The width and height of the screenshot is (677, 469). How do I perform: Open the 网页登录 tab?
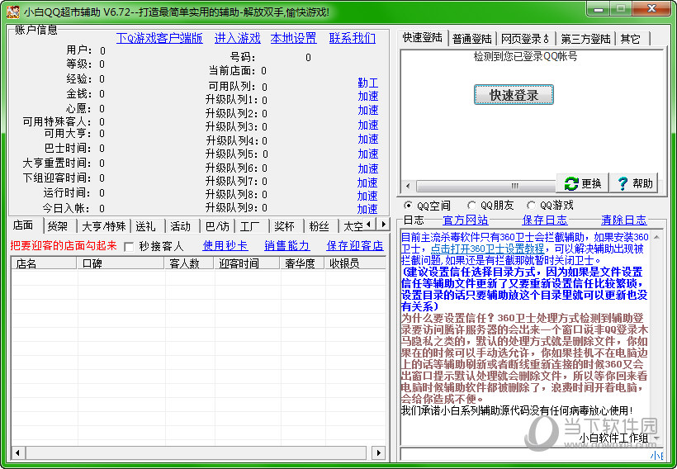click(x=525, y=39)
